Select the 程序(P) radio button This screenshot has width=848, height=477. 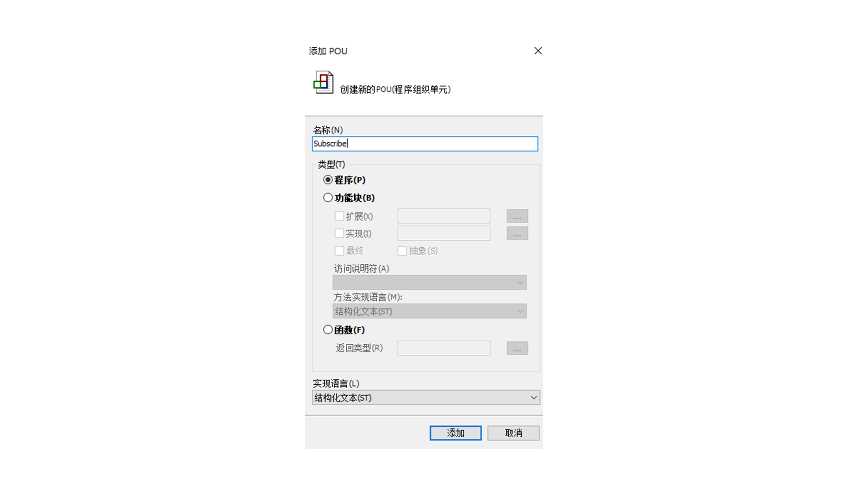[328, 180]
